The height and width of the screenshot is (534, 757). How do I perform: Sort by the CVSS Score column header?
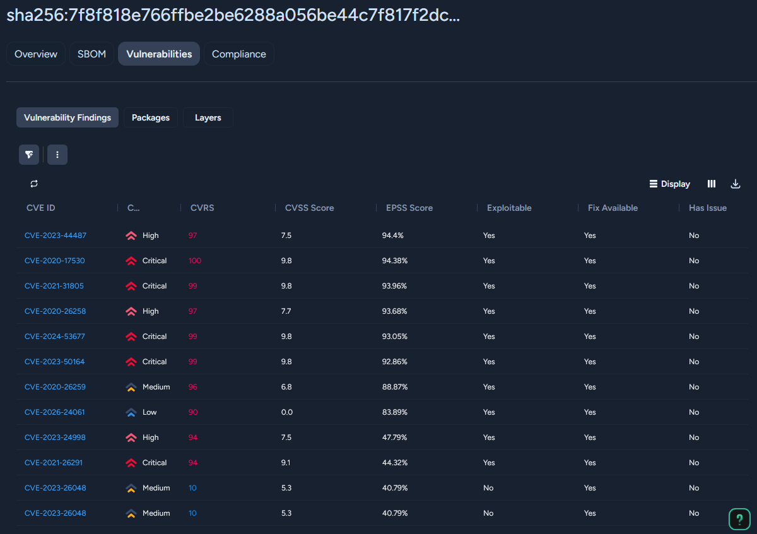click(310, 208)
